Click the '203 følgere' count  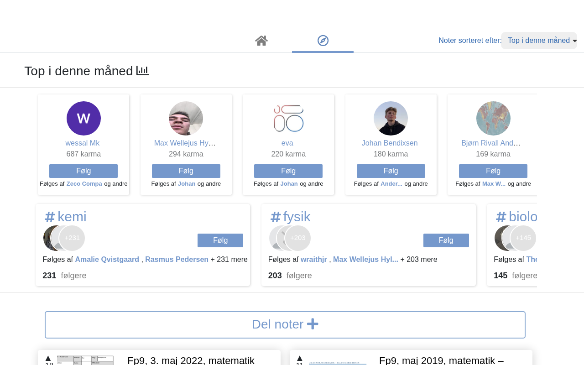tap(290, 276)
